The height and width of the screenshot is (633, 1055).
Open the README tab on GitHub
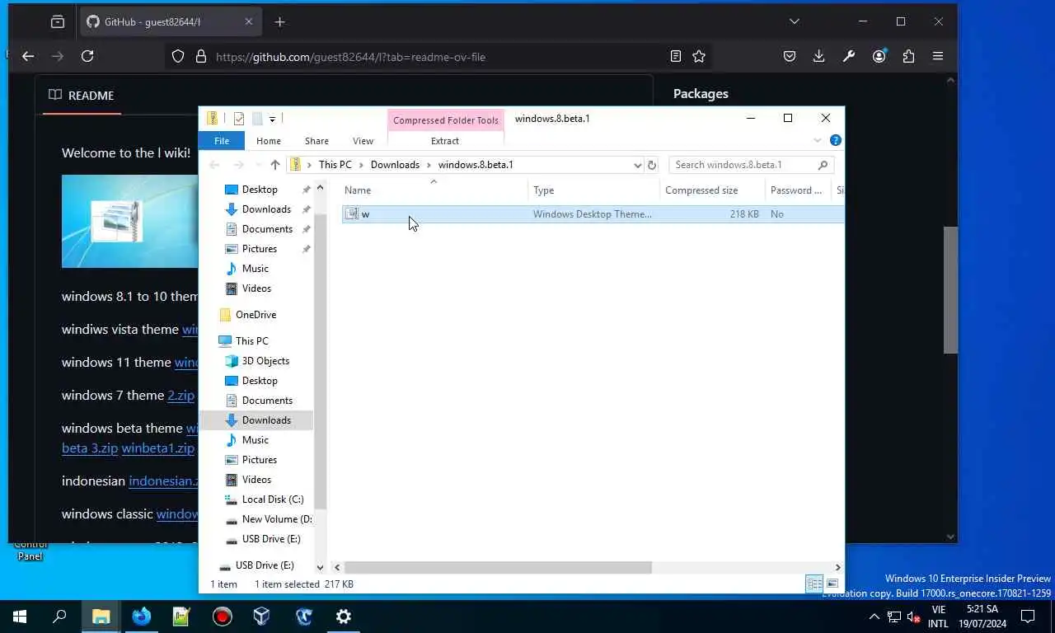[82, 96]
